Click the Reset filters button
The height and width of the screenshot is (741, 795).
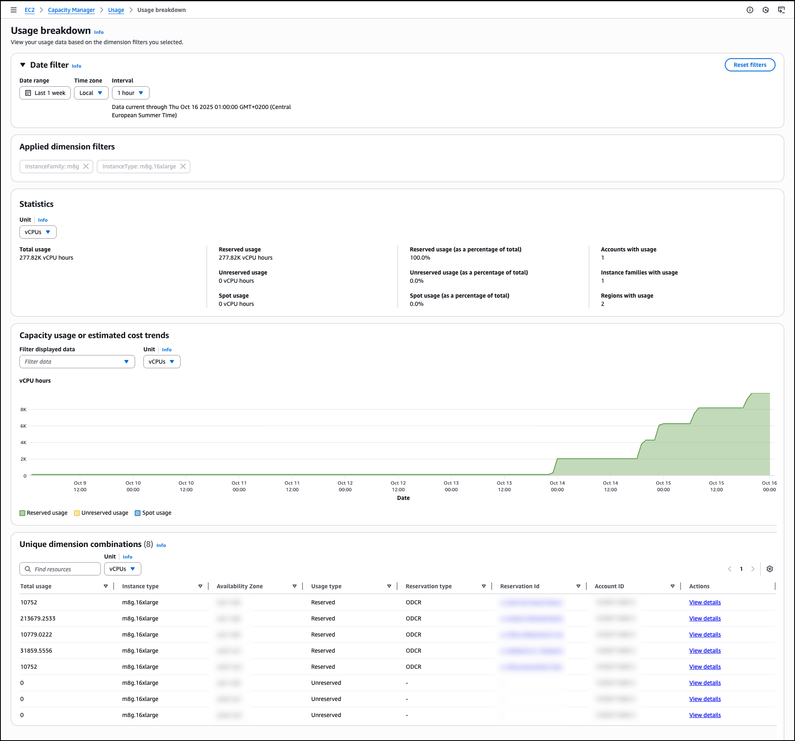coord(750,65)
